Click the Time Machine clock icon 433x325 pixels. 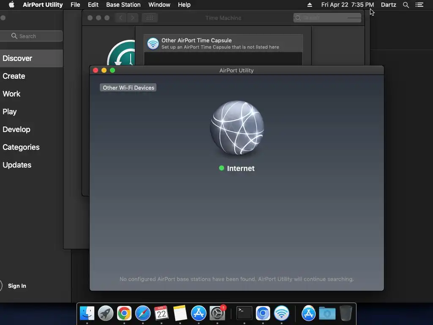[x=121, y=53]
